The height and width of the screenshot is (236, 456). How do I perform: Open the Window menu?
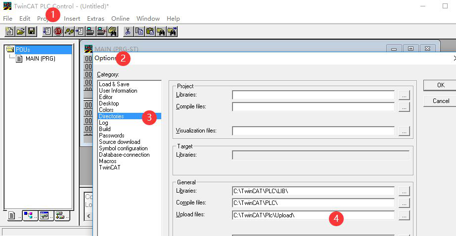pos(148,19)
